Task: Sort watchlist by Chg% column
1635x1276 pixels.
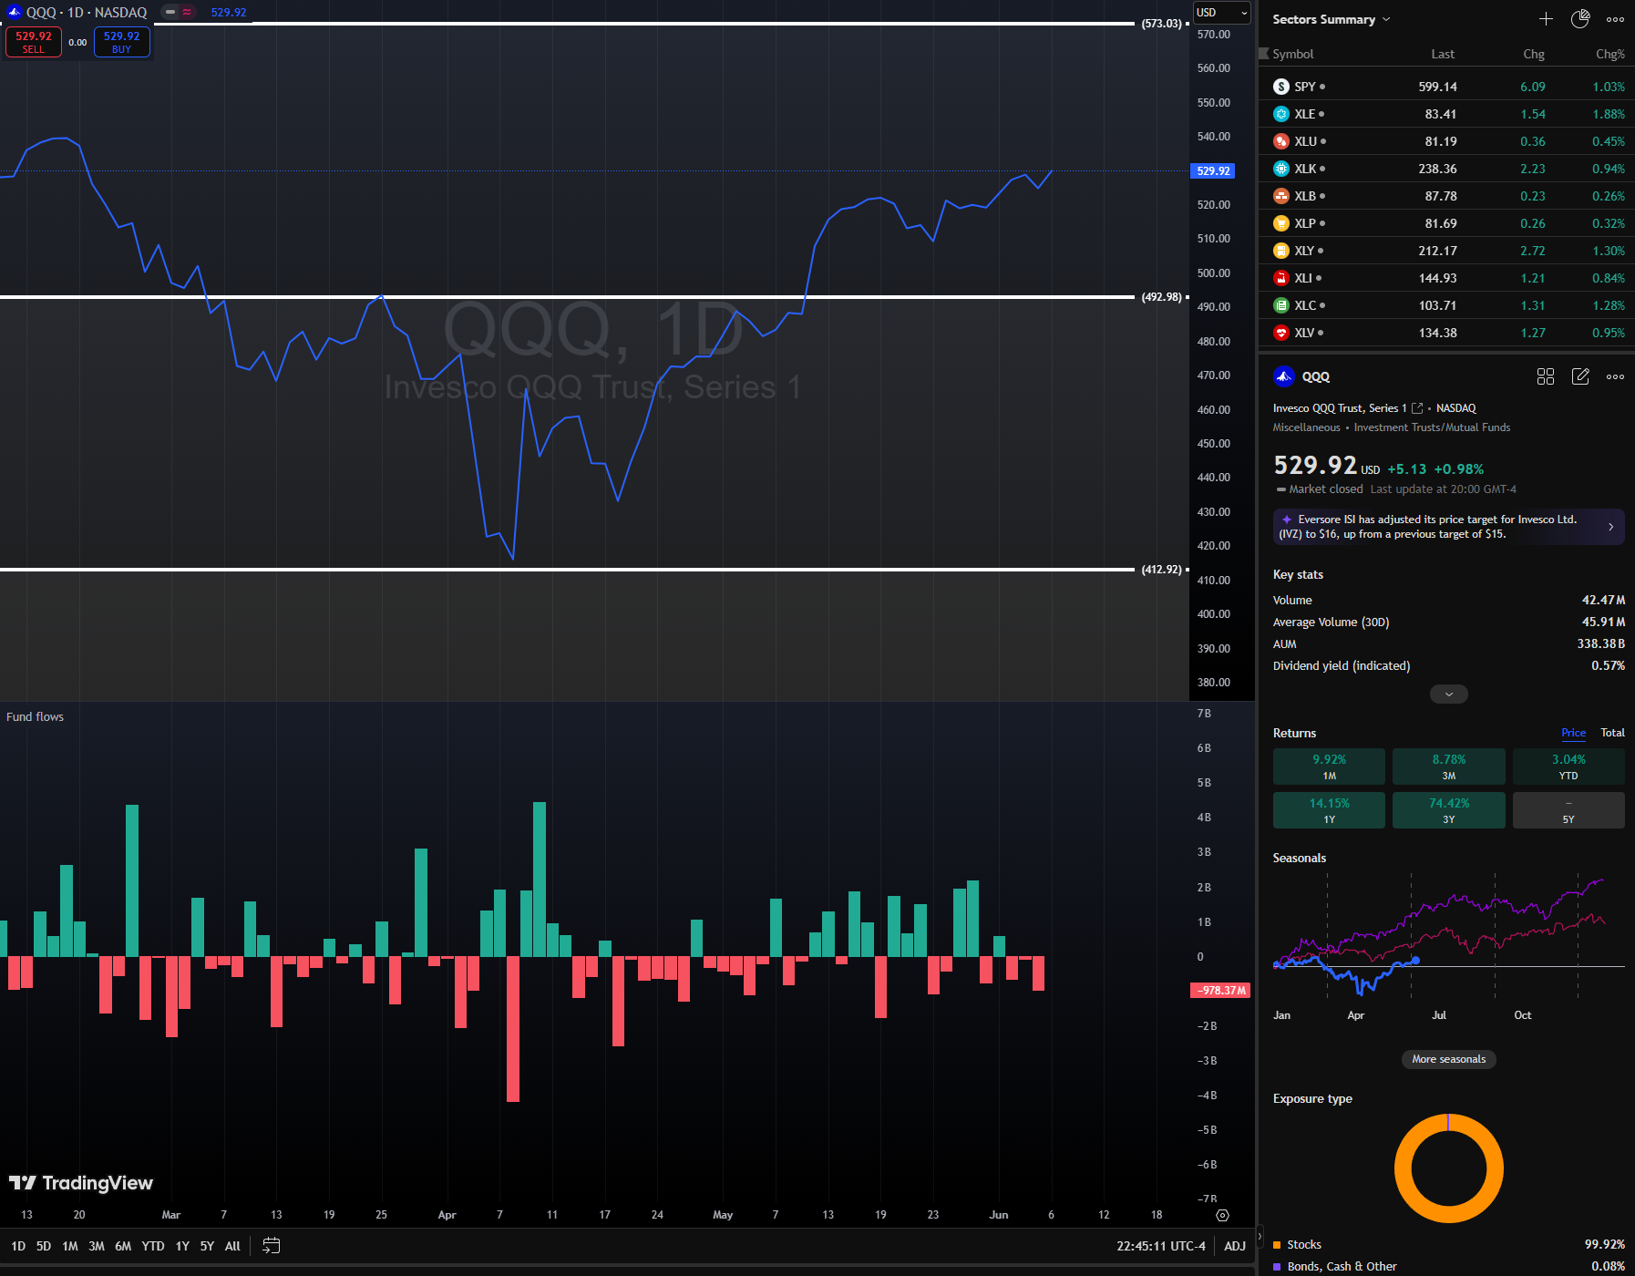Action: click(x=1610, y=54)
